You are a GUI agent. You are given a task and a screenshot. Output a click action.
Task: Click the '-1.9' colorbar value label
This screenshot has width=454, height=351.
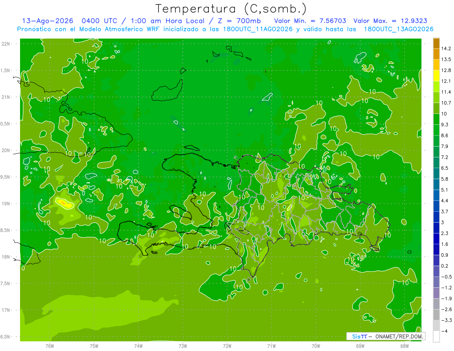coord(446,298)
